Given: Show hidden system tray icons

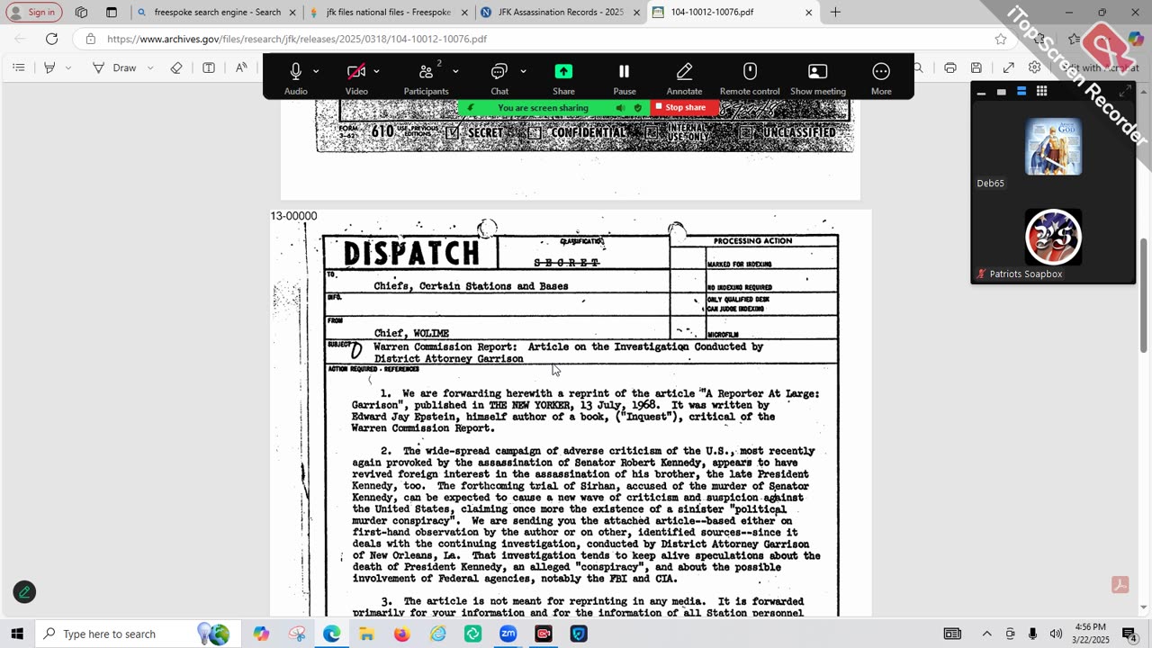Looking at the screenshot, I should [986, 634].
